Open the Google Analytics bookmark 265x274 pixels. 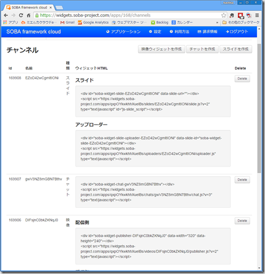tap(93, 23)
